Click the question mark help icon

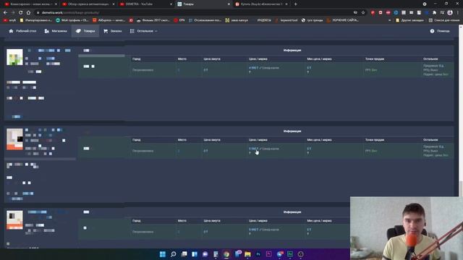coord(432,31)
